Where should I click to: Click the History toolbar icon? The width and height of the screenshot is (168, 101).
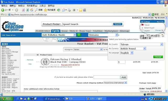[59, 10]
